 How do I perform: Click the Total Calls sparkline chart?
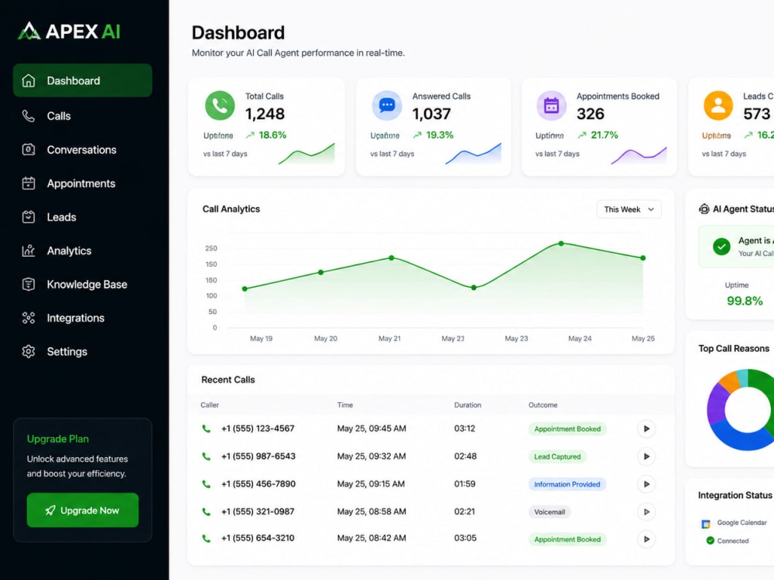point(307,154)
